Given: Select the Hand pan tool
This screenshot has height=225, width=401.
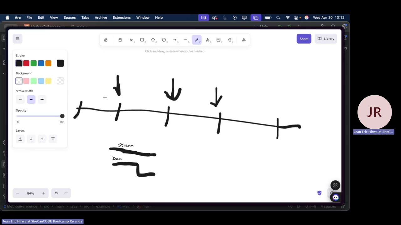Looking at the screenshot, I should click(x=120, y=40).
